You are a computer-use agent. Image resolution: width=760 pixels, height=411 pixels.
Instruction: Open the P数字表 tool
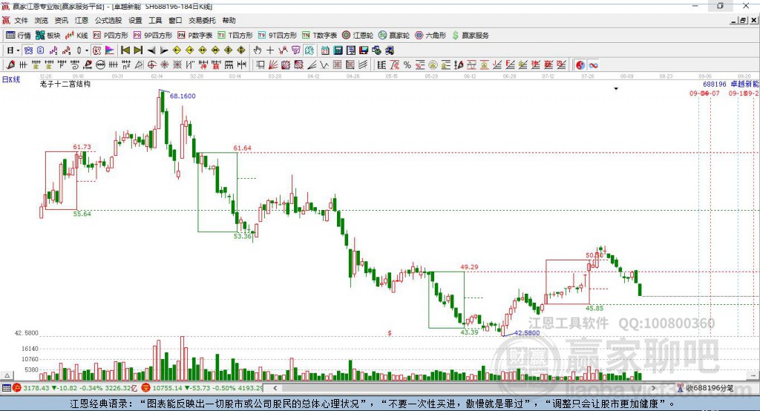point(195,36)
